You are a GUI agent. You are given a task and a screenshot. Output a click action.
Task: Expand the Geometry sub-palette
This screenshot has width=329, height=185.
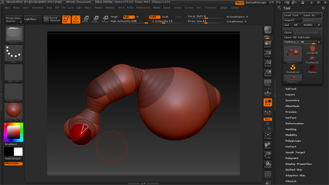292,100
